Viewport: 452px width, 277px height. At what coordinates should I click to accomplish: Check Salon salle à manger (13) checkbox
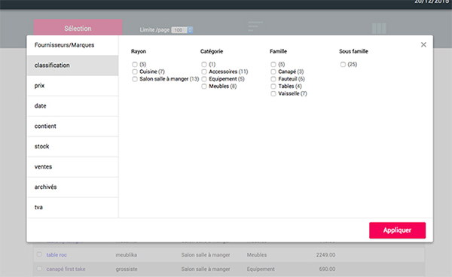tap(135, 79)
